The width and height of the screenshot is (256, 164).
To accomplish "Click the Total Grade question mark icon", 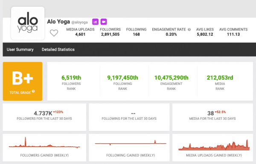I will [33, 91].
